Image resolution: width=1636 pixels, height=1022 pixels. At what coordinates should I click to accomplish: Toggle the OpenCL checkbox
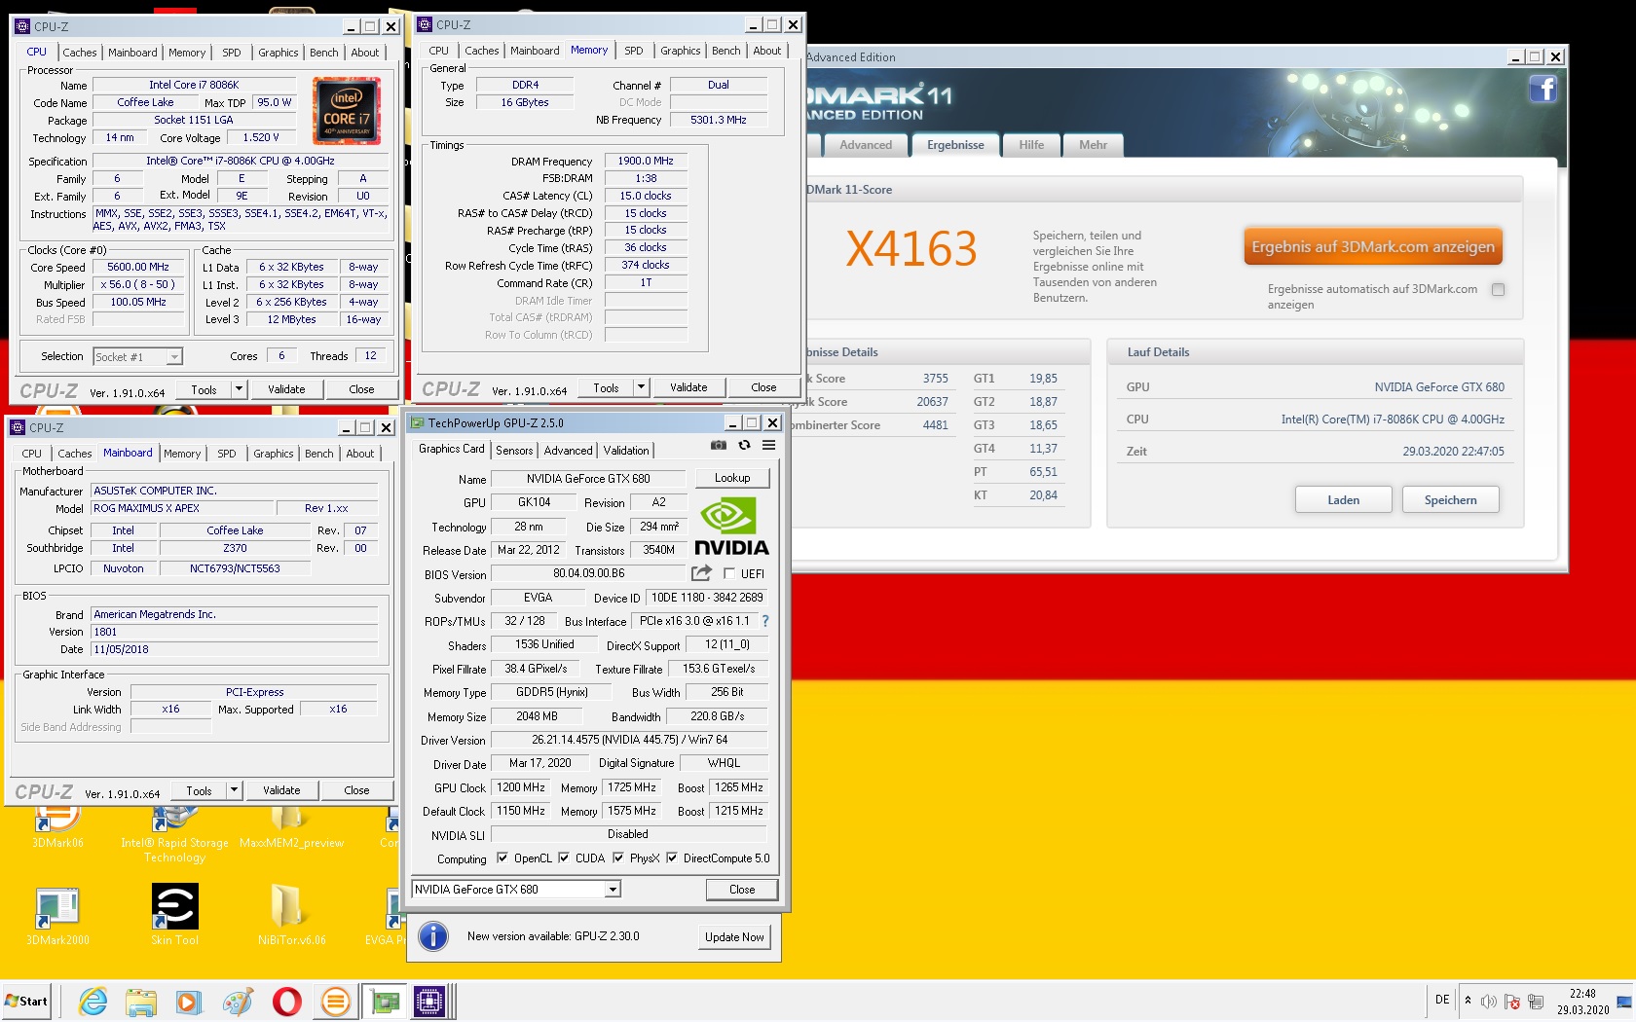(x=502, y=858)
